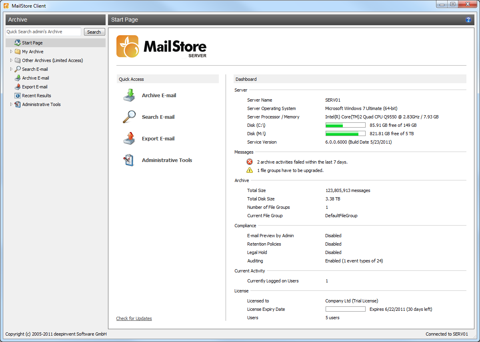
Task: Click the Export E-mail sidebar icon
Action: 18,87
